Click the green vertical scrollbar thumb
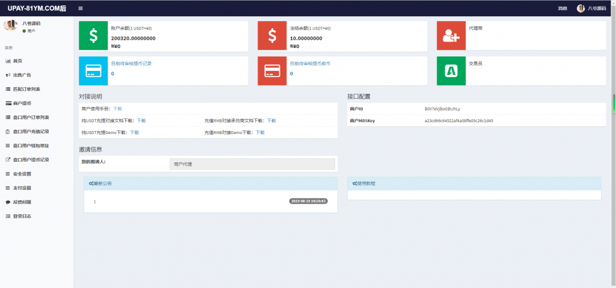The width and height of the screenshot is (616, 288). 614,103
